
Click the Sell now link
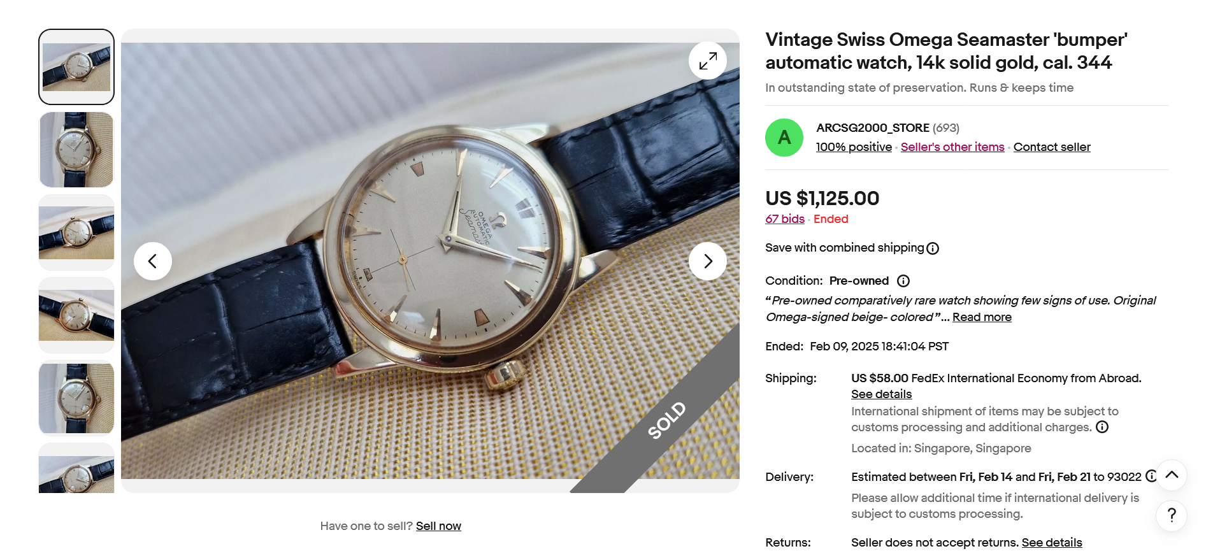tap(438, 526)
